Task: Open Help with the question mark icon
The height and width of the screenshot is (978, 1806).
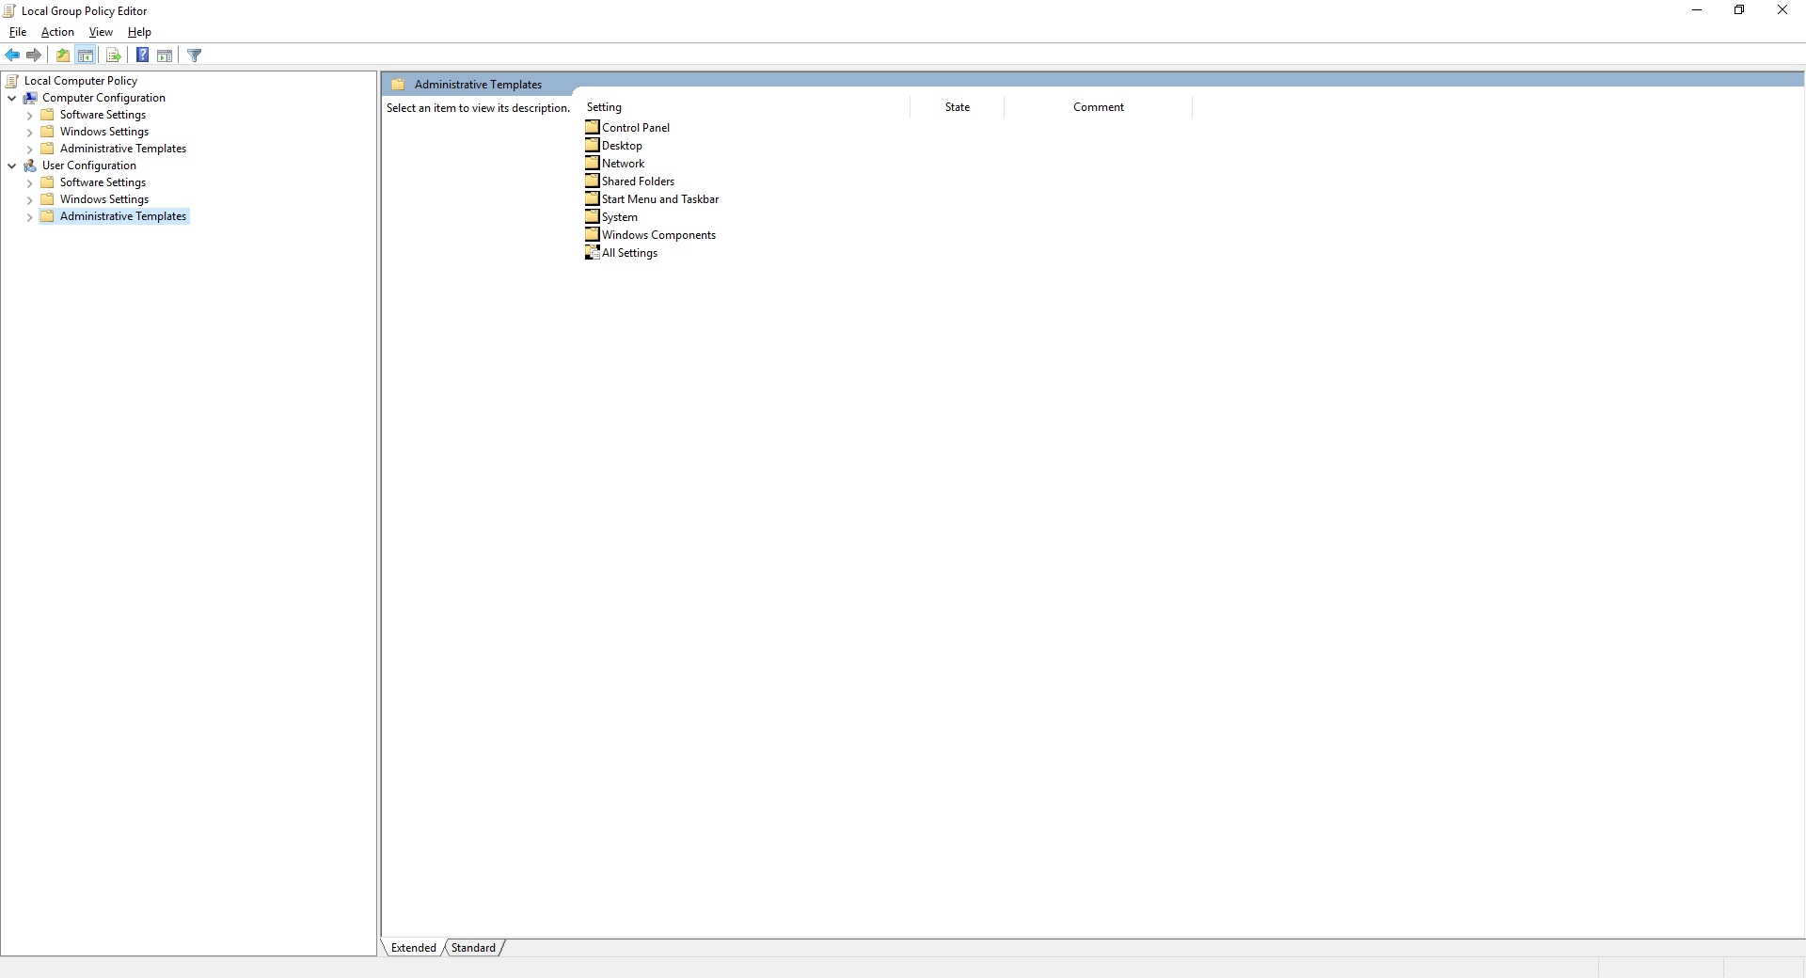Action: pyautogui.click(x=142, y=55)
